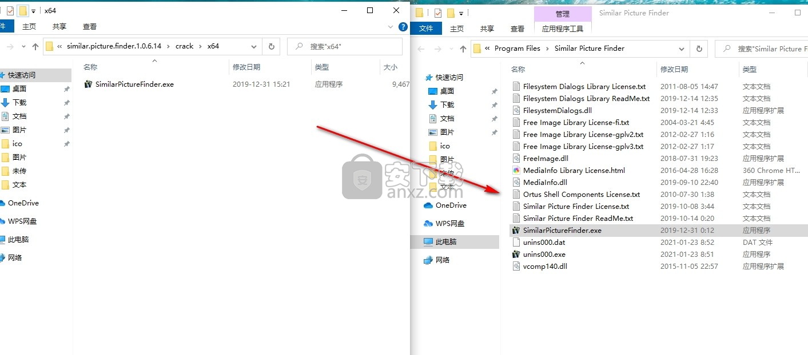Open 共享 tab in x64 window

point(59,26)
